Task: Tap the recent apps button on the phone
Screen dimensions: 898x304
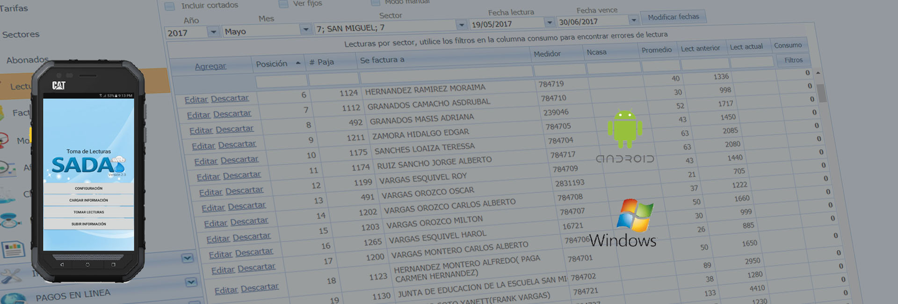Action: pos(113,265)
